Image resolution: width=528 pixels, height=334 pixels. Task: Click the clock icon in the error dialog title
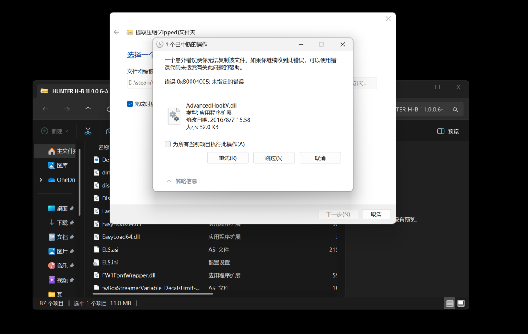pyautogui.click(x=160, y=45)
